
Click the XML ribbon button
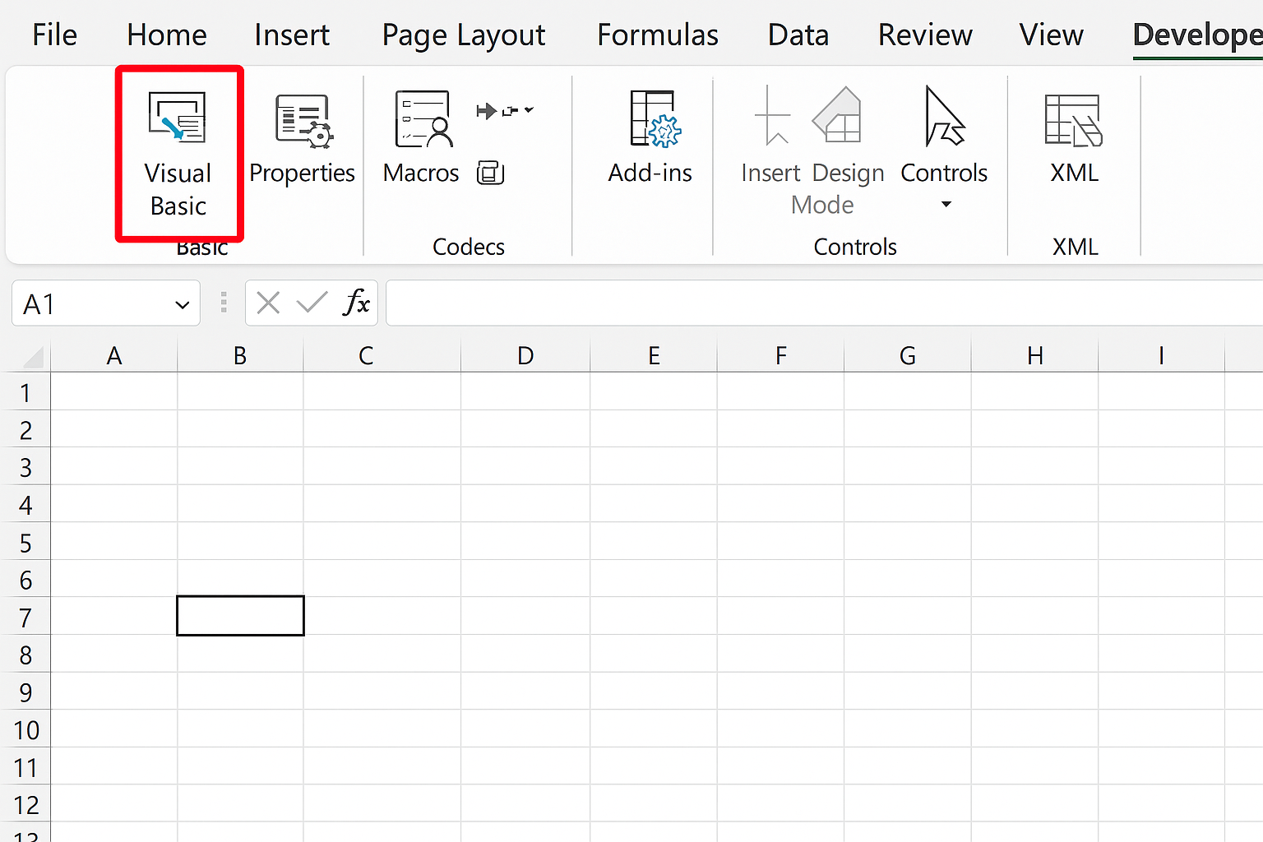[1074, 138]
